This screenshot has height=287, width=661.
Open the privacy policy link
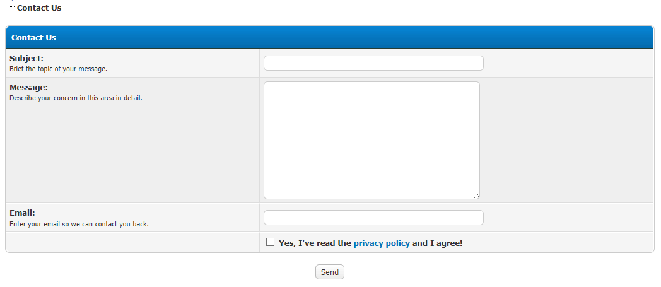coord(382,243)
